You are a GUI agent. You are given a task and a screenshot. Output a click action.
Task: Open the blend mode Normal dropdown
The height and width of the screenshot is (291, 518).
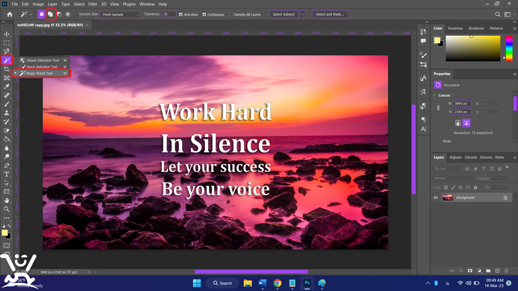point(454,178)
